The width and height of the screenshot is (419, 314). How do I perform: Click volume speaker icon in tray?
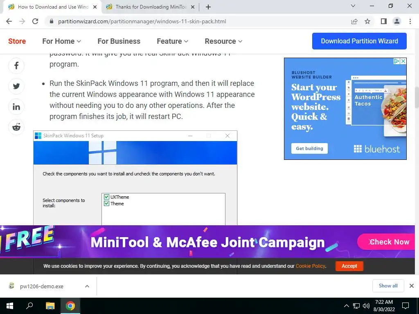click(366, 306)
